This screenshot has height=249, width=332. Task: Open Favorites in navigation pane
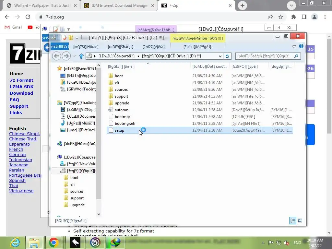pyautogui.click(x=77, y=69)
